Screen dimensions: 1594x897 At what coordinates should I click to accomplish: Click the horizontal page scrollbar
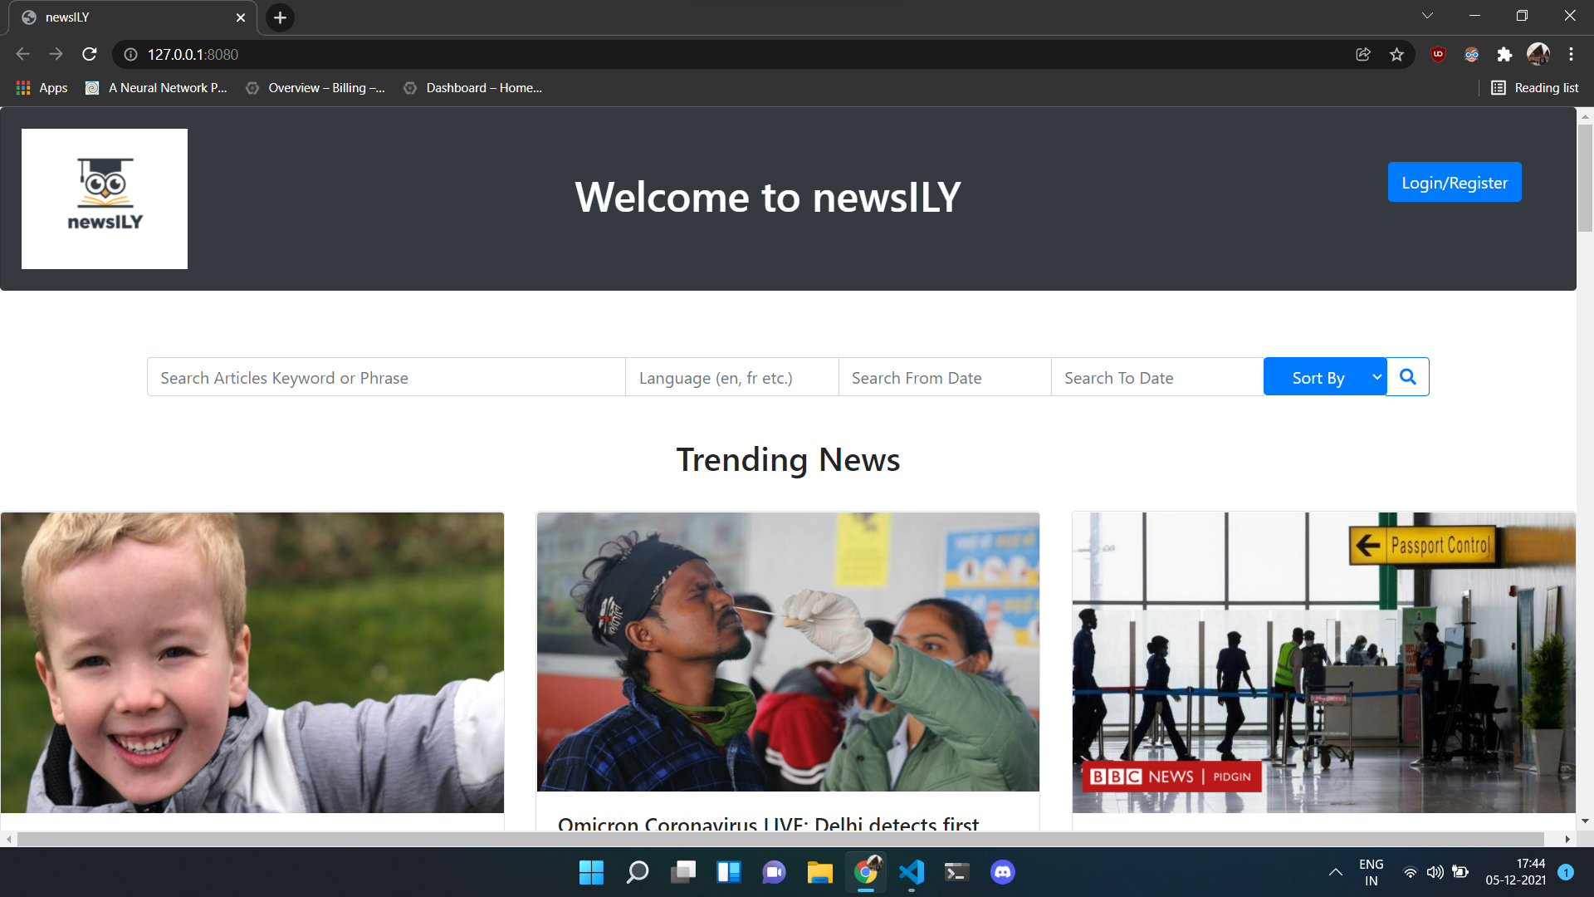click(x=780, y=839)
